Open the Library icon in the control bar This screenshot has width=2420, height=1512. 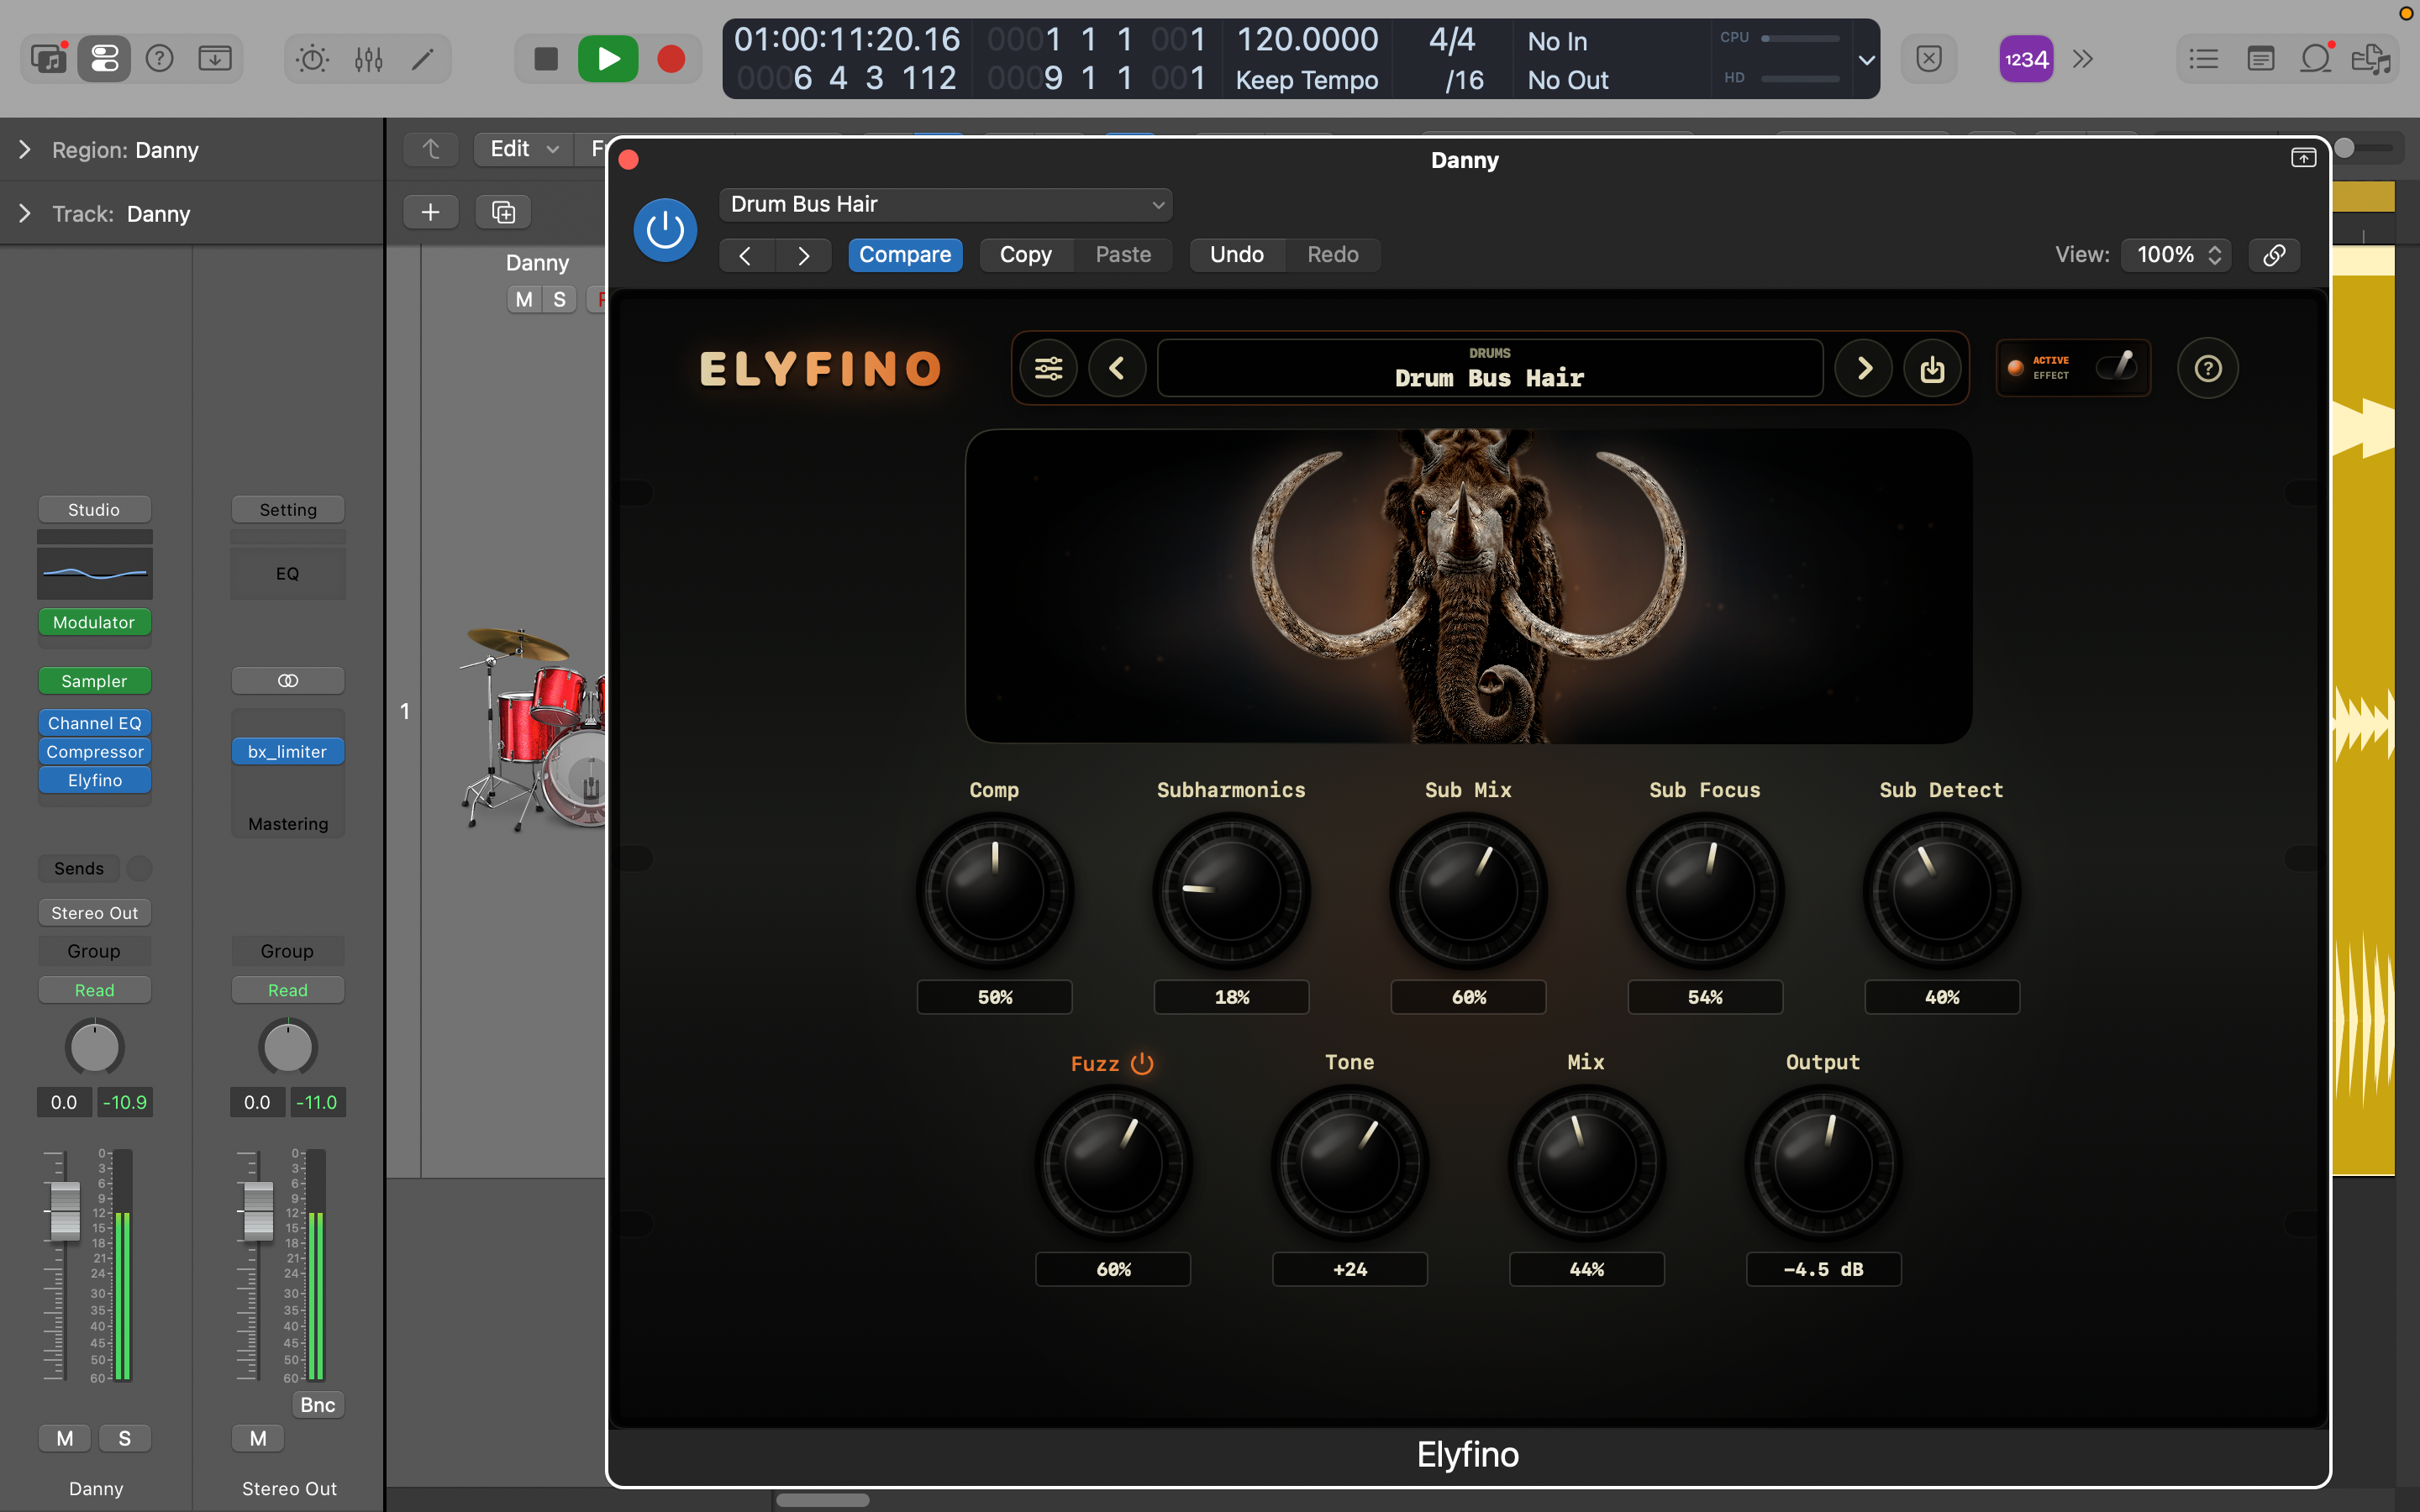click(48, 59)
